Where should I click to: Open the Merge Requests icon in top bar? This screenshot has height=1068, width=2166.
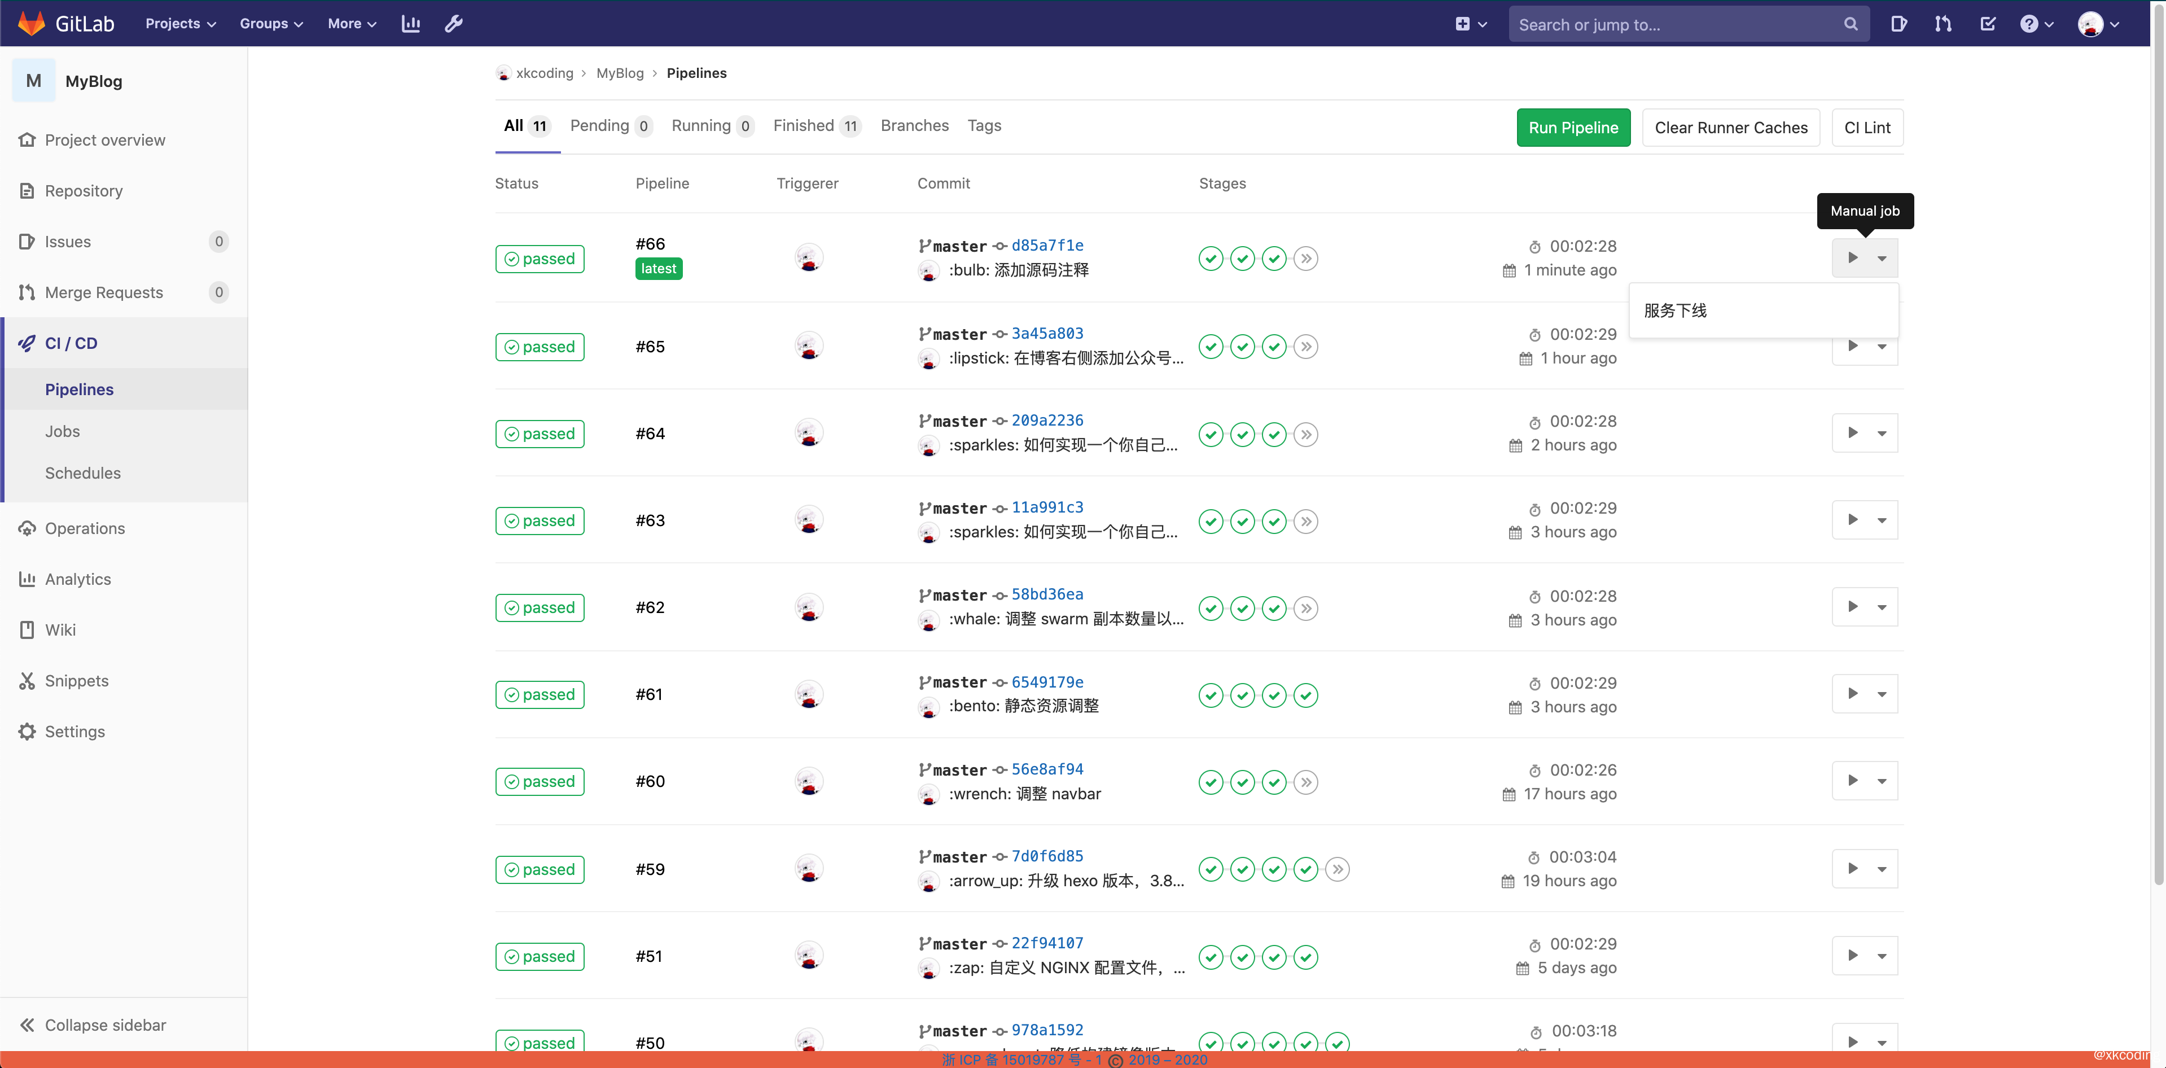1943,23
